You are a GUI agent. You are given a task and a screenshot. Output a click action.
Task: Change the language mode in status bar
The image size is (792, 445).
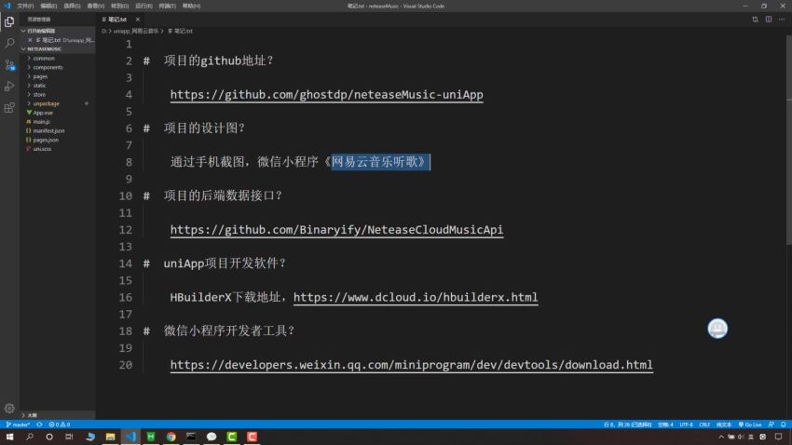pos(724,425)
